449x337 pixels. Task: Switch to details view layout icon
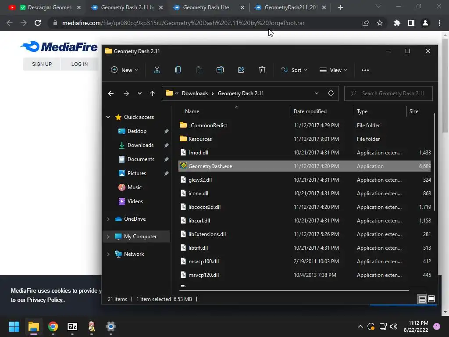pos(422,299)
